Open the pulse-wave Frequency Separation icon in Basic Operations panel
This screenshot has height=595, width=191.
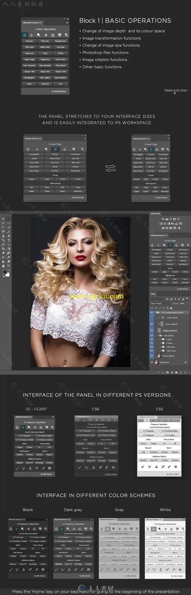[32, 35]
